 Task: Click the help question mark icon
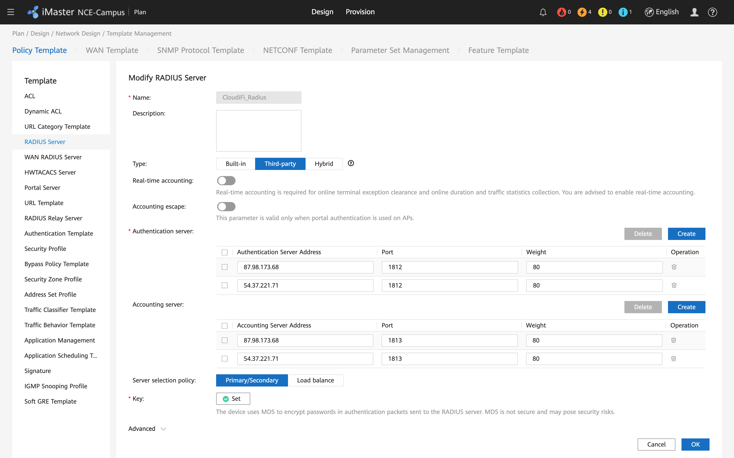(x=713, y=12)
